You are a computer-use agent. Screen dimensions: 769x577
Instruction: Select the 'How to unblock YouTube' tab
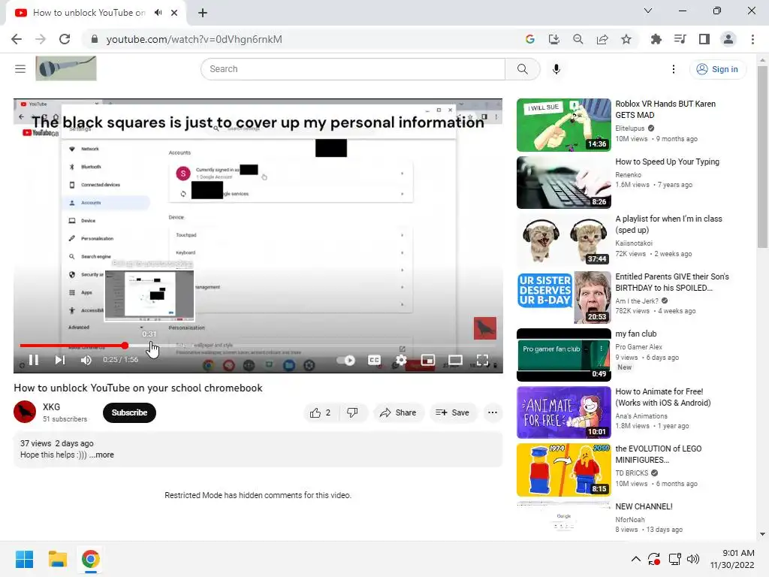click(x=89, y=13)
